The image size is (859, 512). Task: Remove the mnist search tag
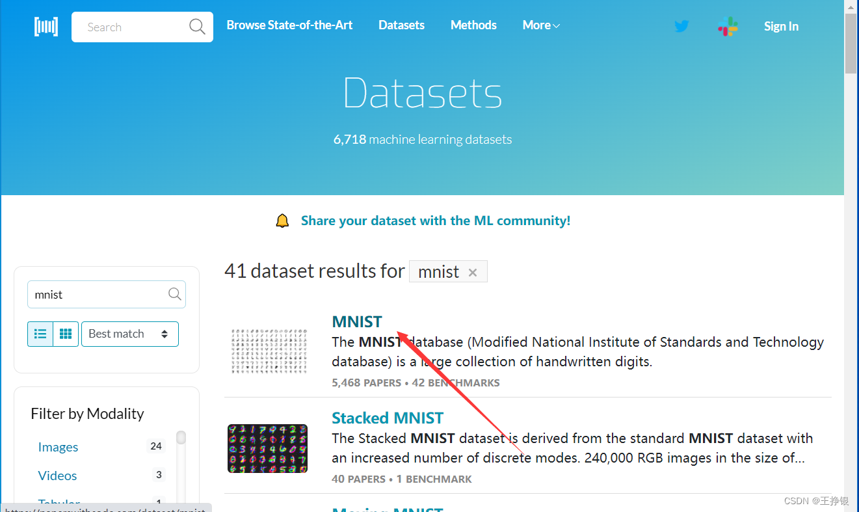(473, 273)
